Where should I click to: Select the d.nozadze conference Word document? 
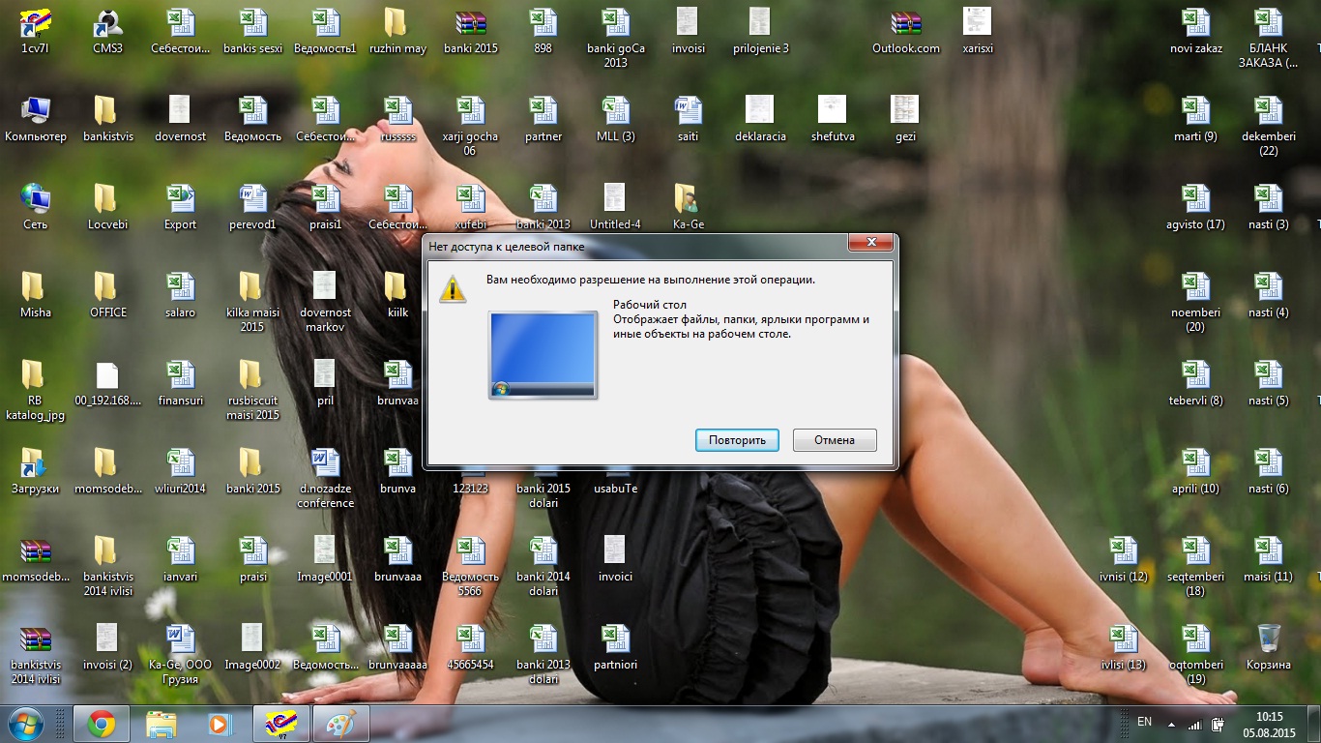click(x=325, y=478)
